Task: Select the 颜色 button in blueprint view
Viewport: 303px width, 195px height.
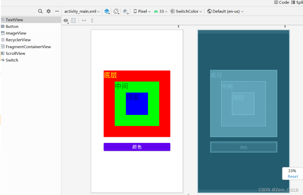Action: click(244, 147)
